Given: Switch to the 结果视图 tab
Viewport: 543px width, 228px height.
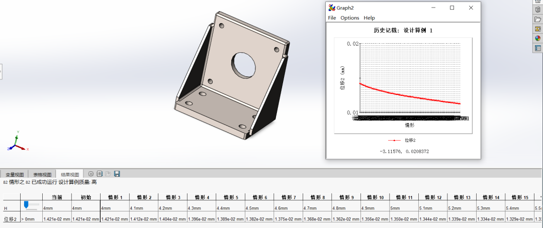Looking at the screenshot, I should point(70,174).
